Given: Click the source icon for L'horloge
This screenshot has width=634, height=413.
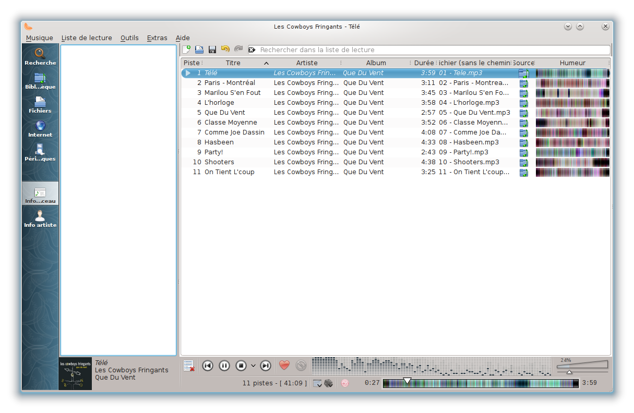Looking at the screenshot, I should click(523, 103).
